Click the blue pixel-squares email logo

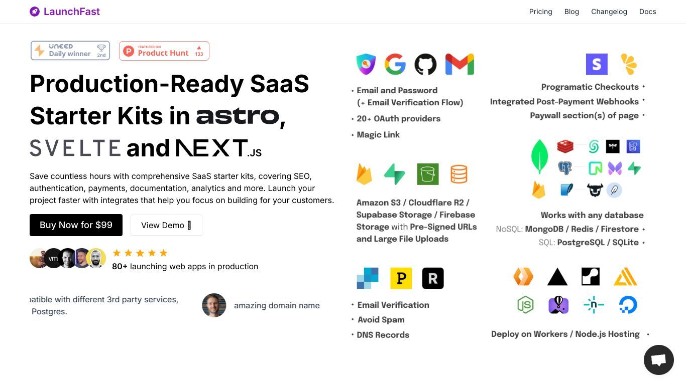(368, 278)
